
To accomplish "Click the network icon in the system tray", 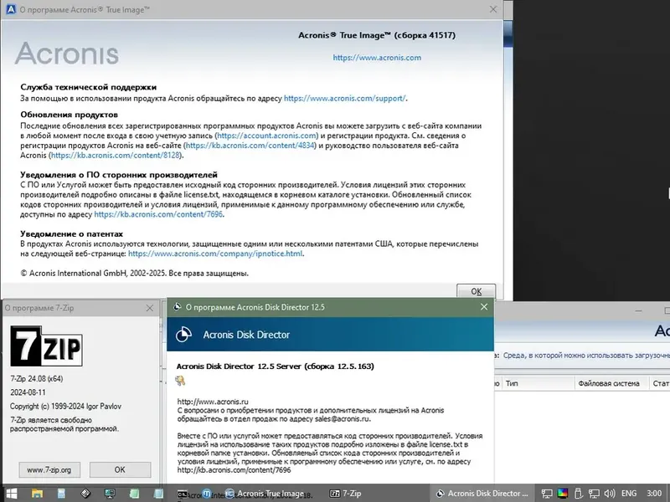I will click(x=595, y=494).
